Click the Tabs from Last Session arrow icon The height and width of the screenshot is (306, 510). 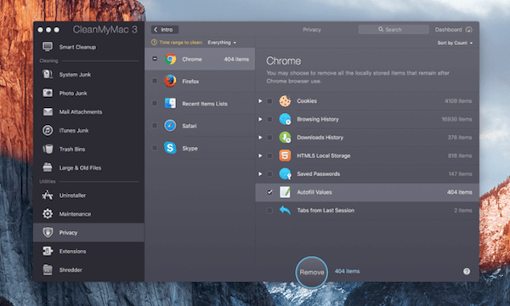(x=285, y=210)
